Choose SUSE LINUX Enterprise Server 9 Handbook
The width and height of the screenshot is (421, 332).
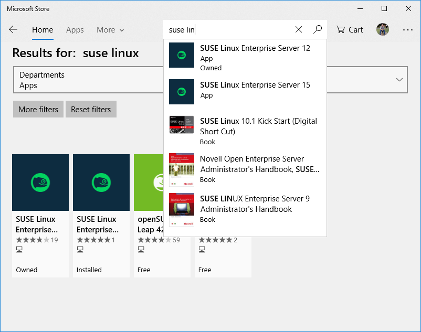click(245, 209)
